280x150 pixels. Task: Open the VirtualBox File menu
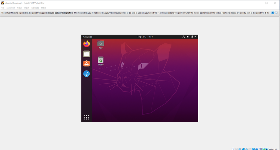click(x=2, y=8)
